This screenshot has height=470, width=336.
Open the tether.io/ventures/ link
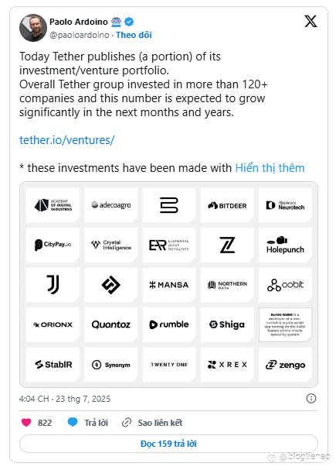click(67, 140)
